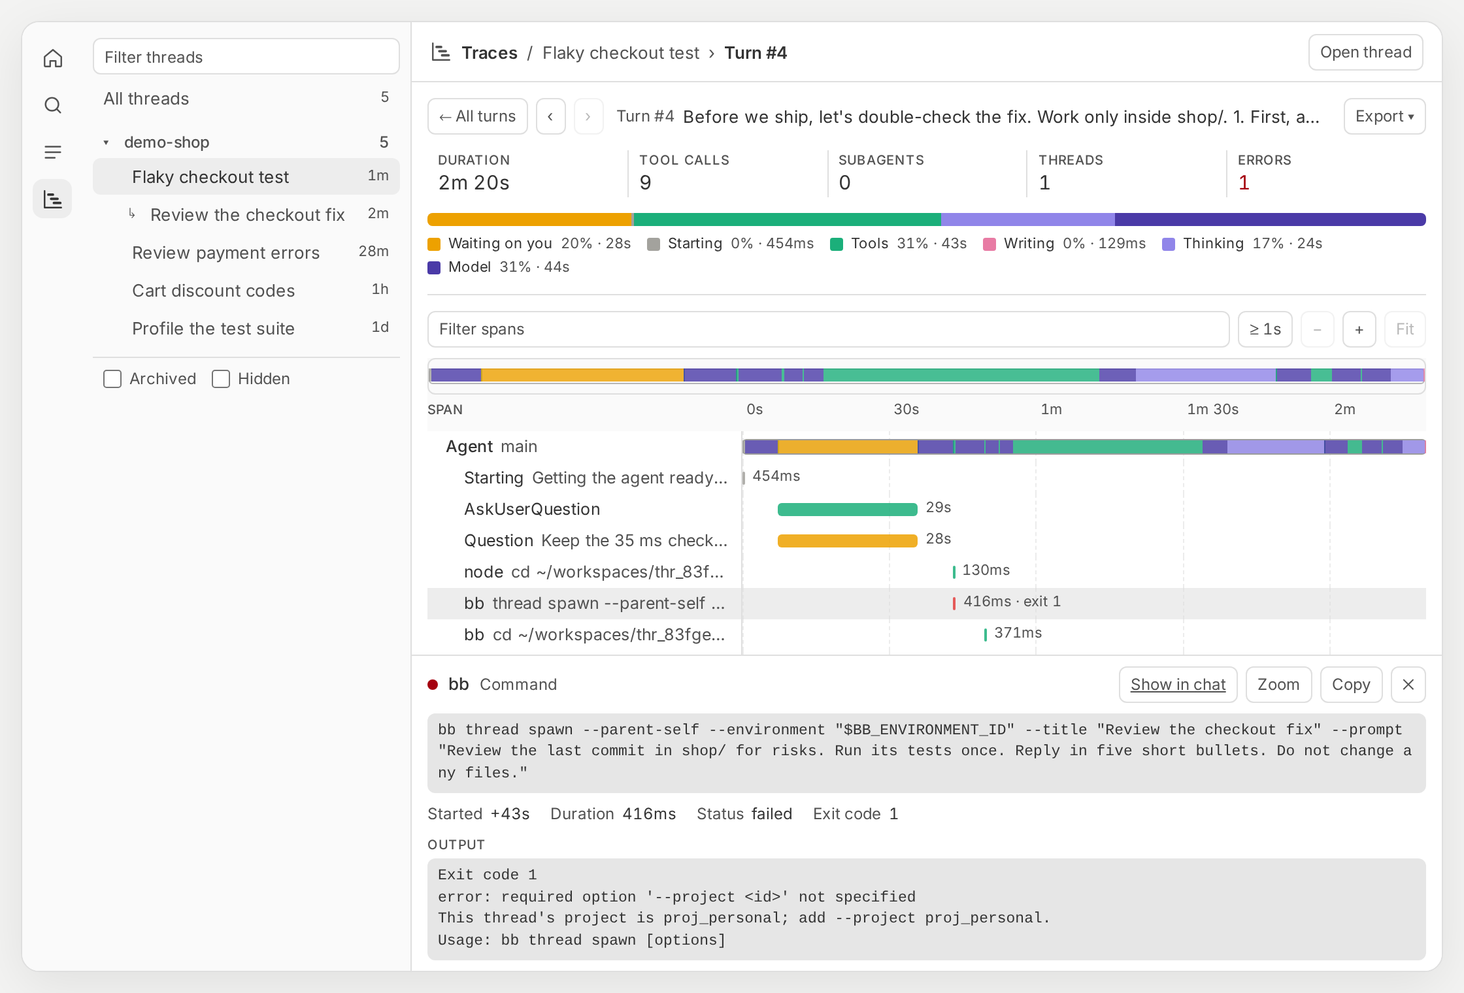Click the Open thread button
1464x993 pixels.
[x=1365, y=52]
